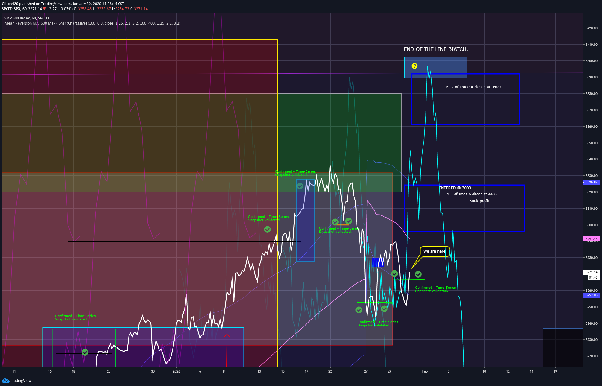The height and width of the screenshot is (386, 602).
Task: Click the 01:46 countdown label
Action: pyautogui.click(x=593, y=277)
